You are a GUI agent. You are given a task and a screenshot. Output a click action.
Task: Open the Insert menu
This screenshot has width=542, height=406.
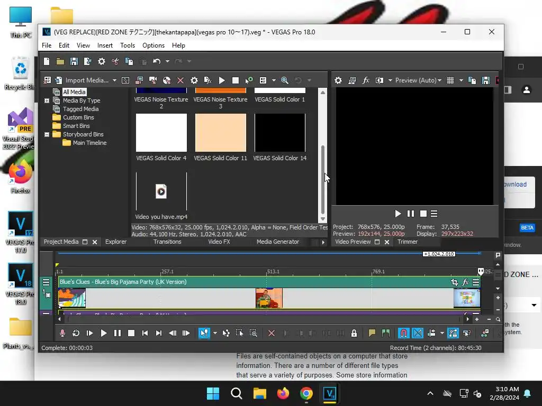(x=105, y=45)
